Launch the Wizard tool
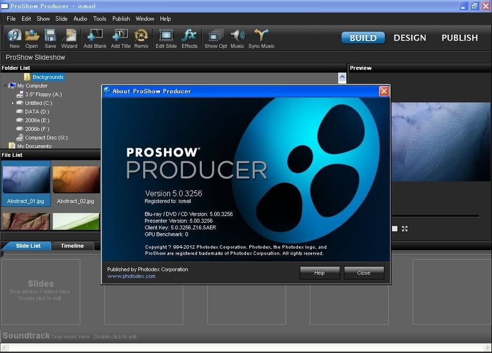The width and height of the screenshot is (492, 353). tap(69, 39)
